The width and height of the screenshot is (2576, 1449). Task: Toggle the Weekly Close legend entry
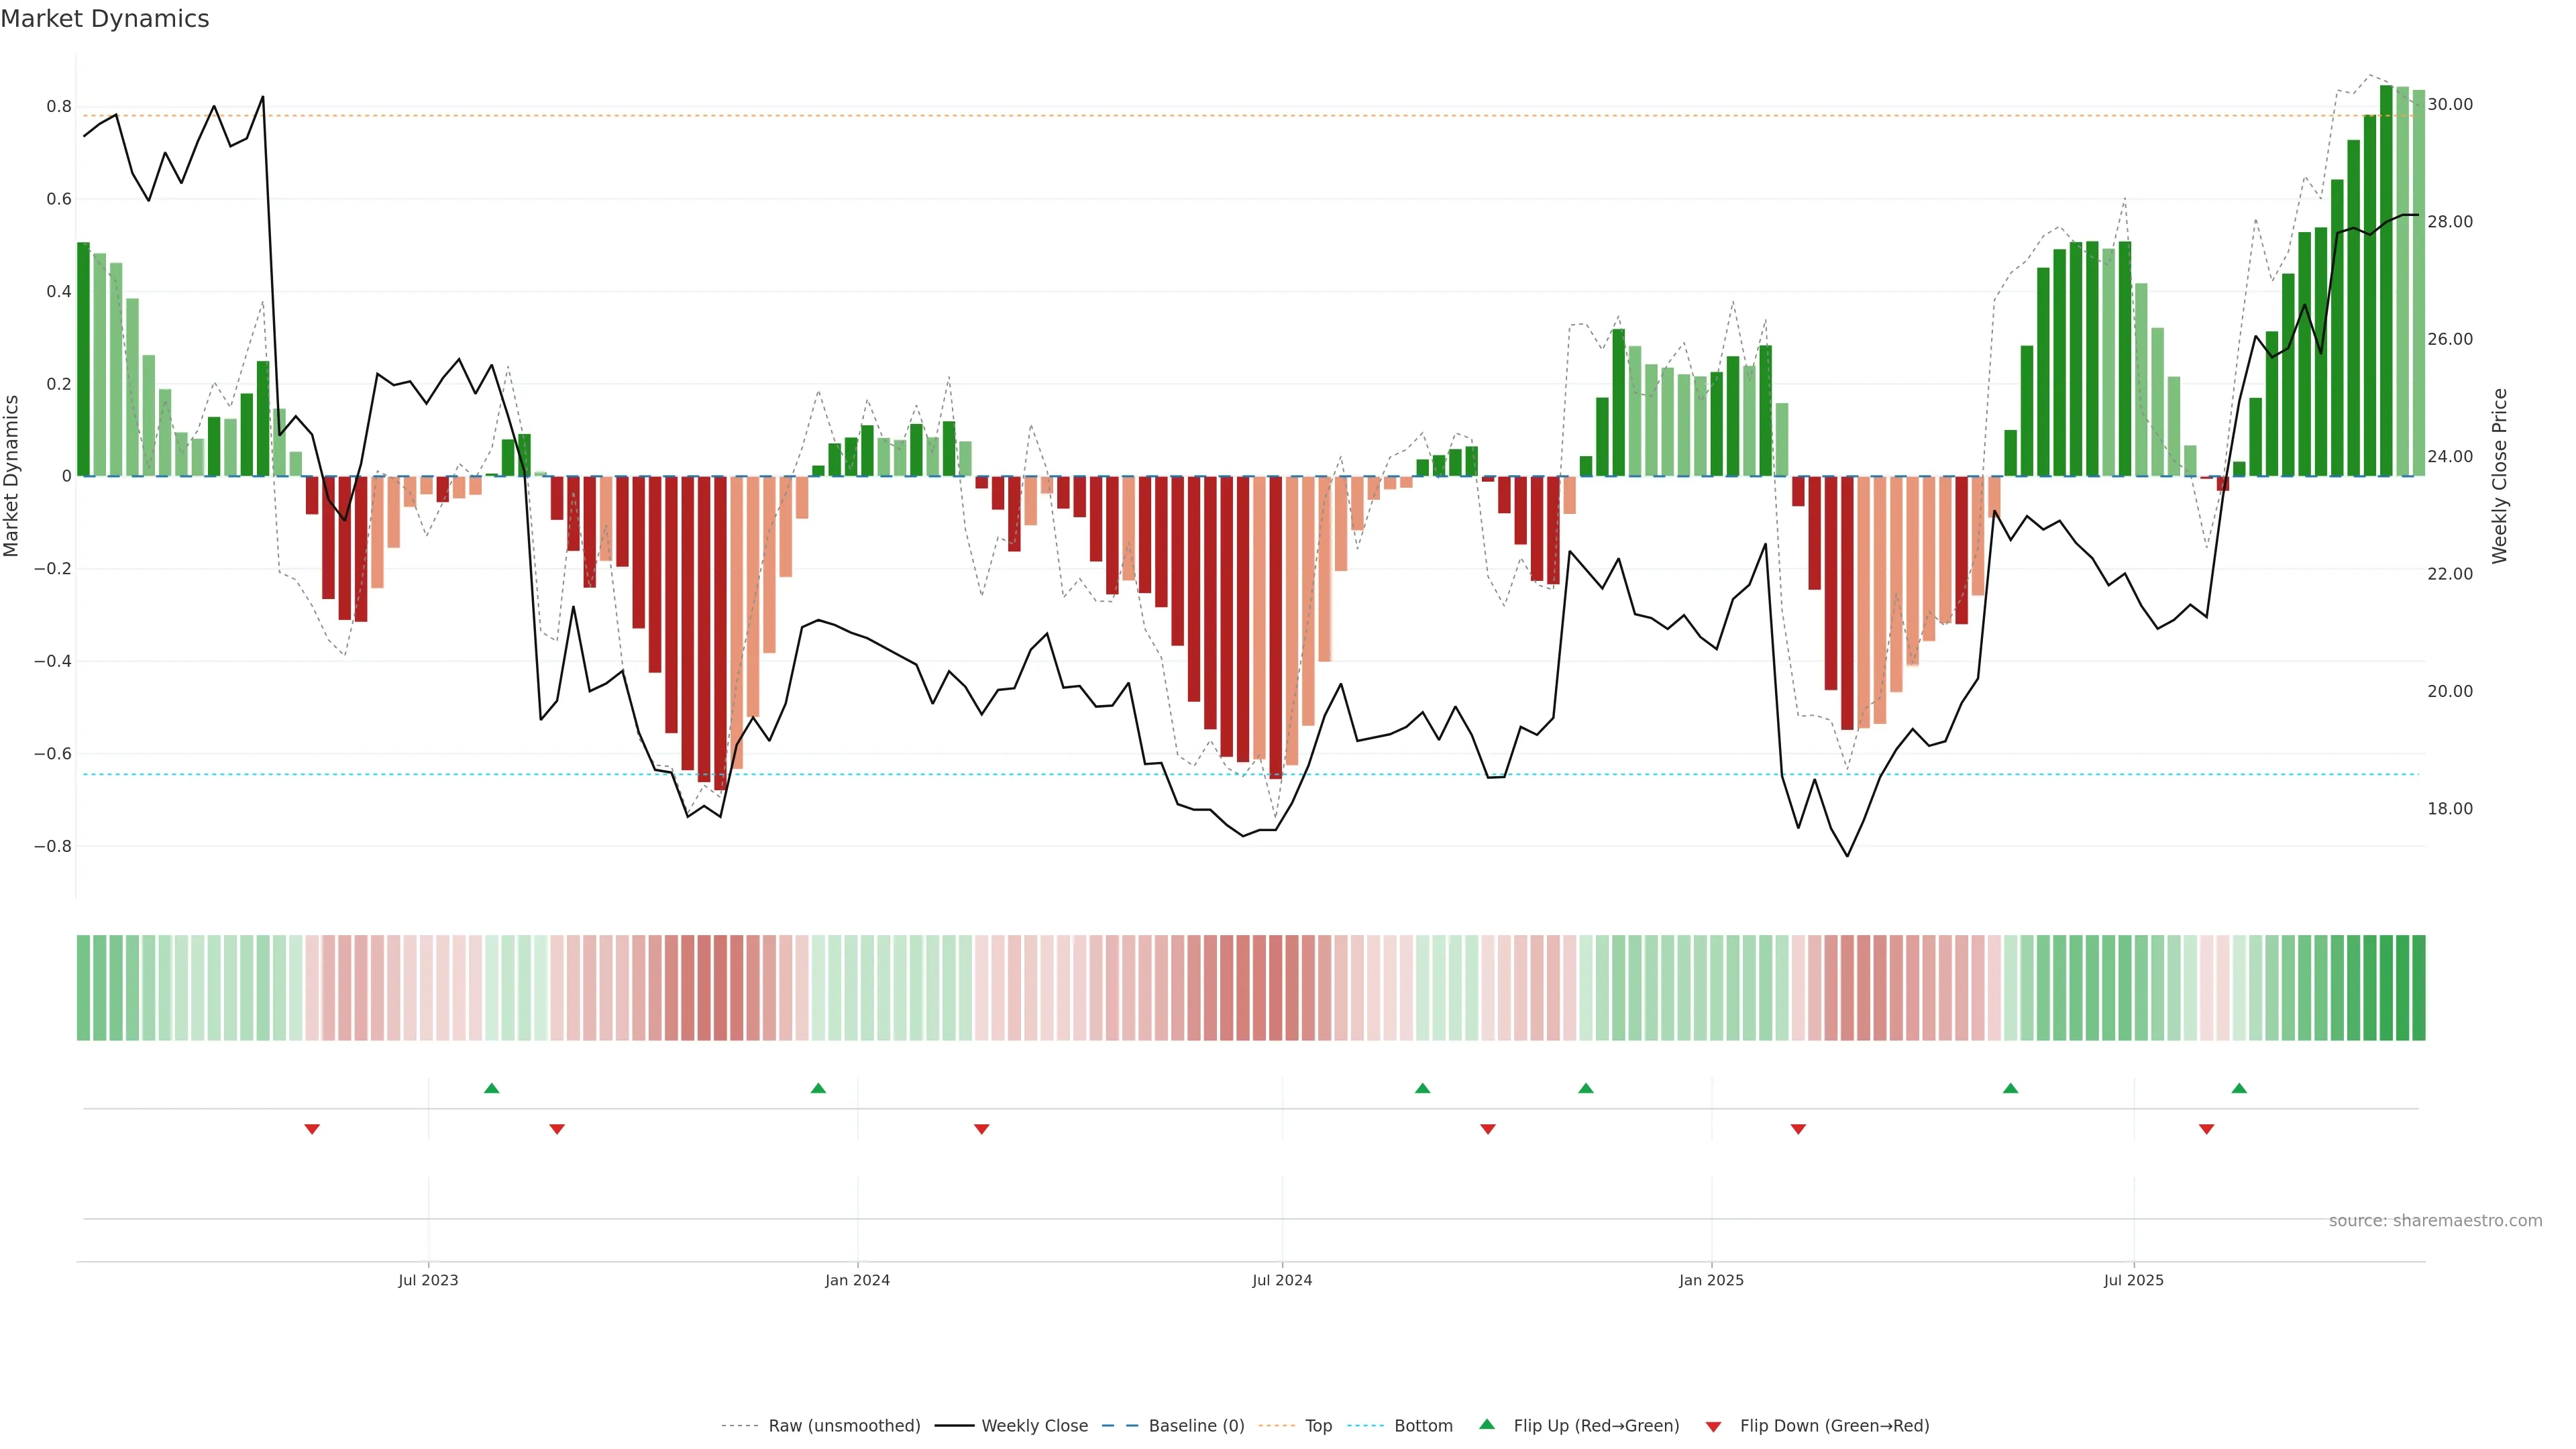(x=1034, y=1426)
